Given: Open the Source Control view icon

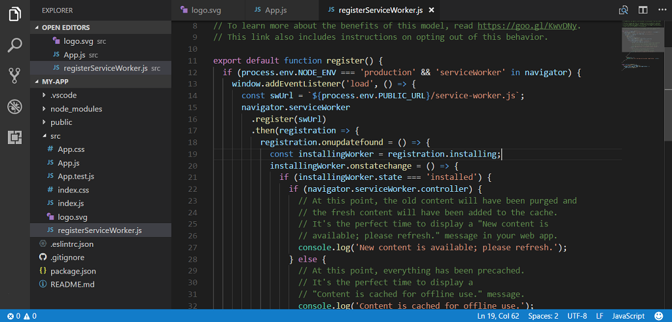Looking at the screenshot, I should tap(14, 75).
